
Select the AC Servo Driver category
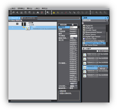(91, 45)
